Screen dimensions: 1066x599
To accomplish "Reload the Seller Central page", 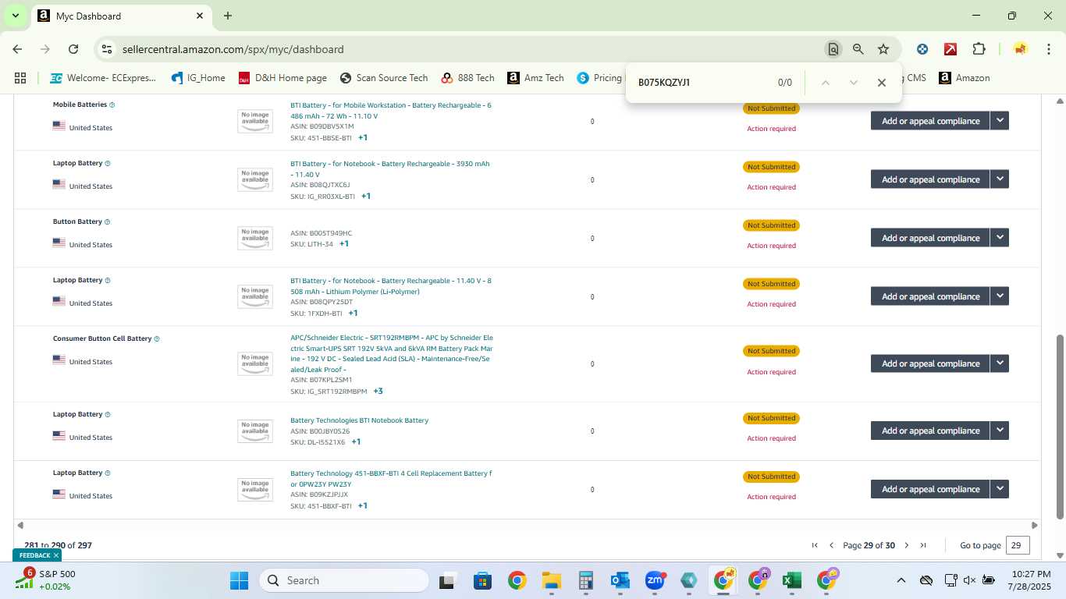I will point(73,49).
